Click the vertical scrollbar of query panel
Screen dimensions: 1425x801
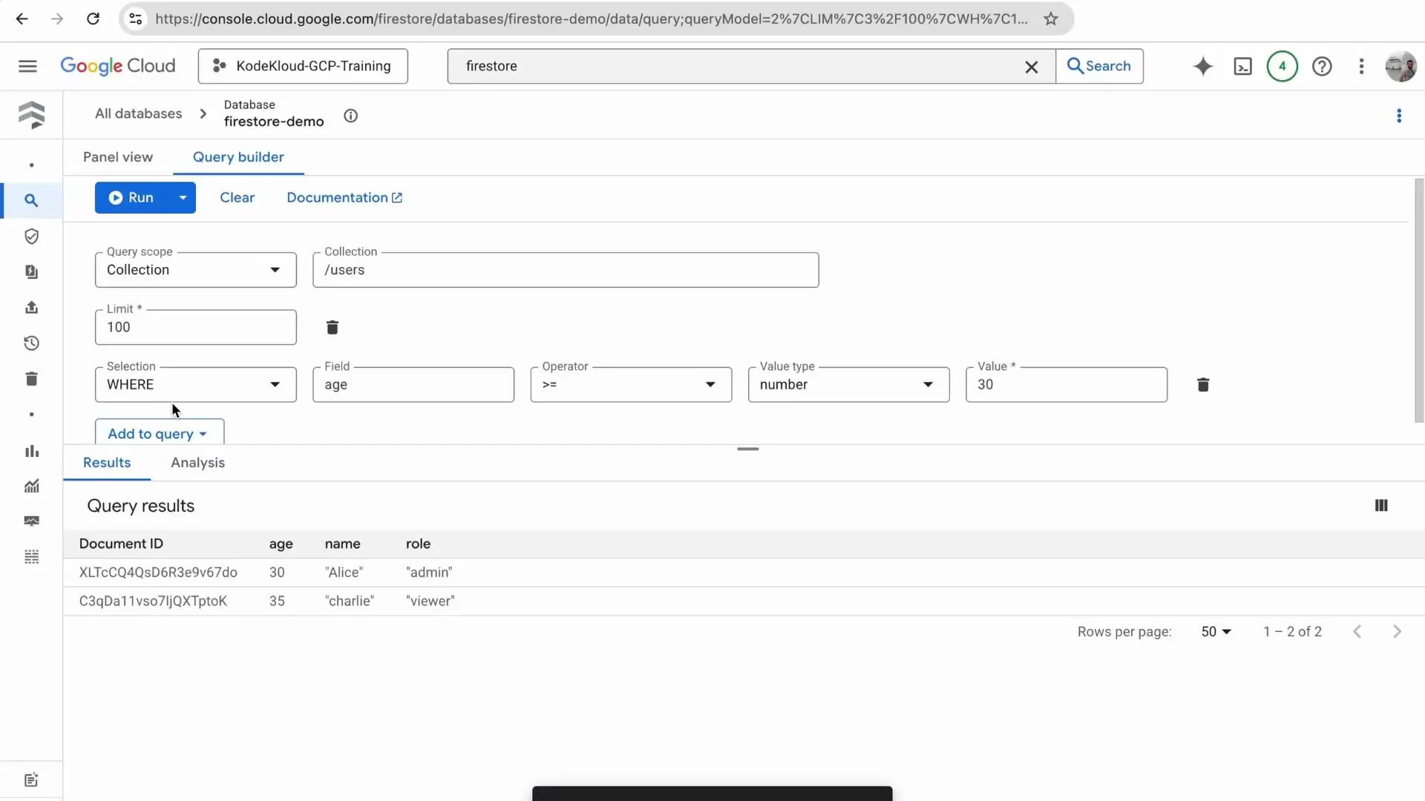pos(1419,300)
